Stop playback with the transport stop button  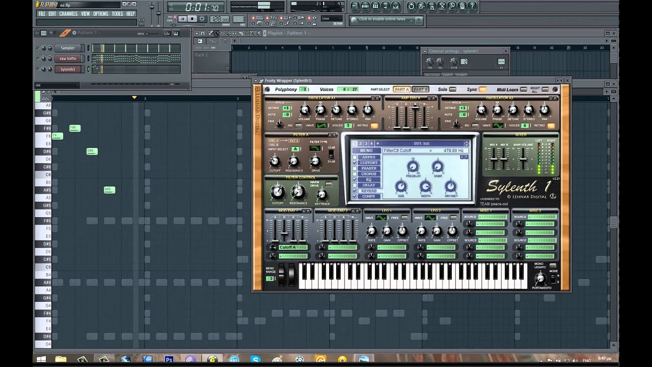[x=192, y=18]
